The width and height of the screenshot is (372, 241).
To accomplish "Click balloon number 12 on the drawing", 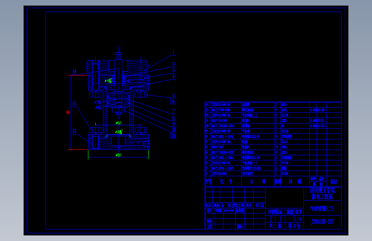I will click(74, 131).
